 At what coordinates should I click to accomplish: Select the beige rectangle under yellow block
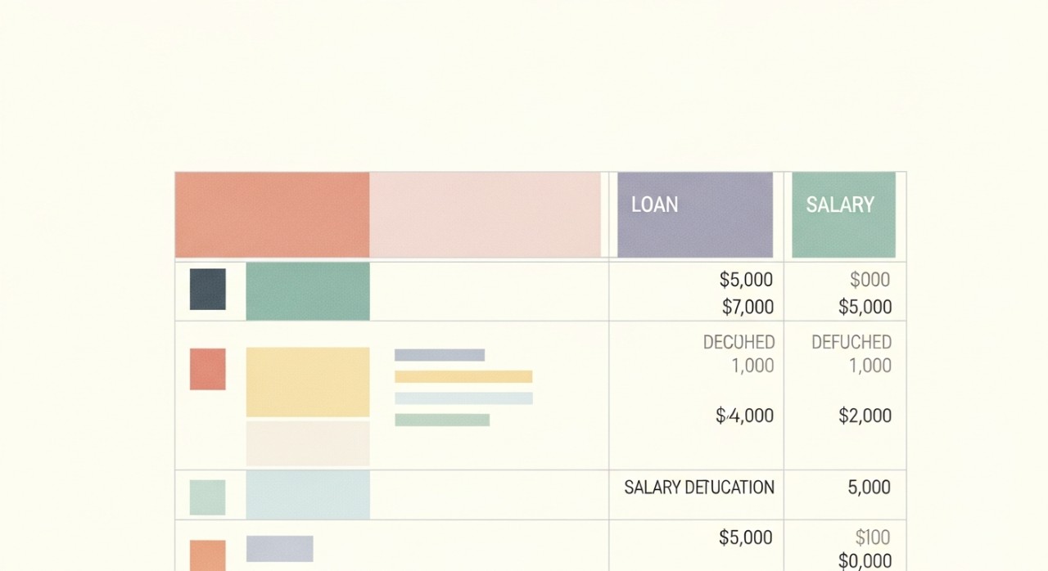click(308, 443)
